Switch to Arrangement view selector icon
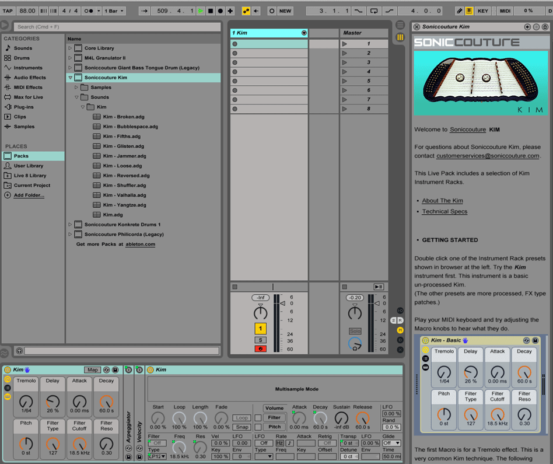Viewport: 553px width, 464px height. click(400, 25)
